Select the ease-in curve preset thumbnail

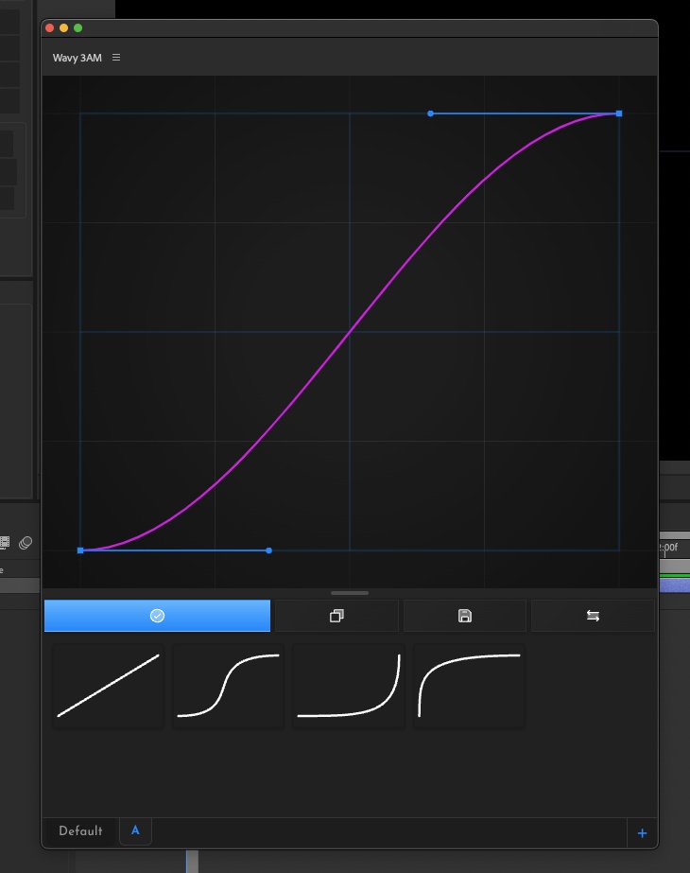tap(349, 686)
